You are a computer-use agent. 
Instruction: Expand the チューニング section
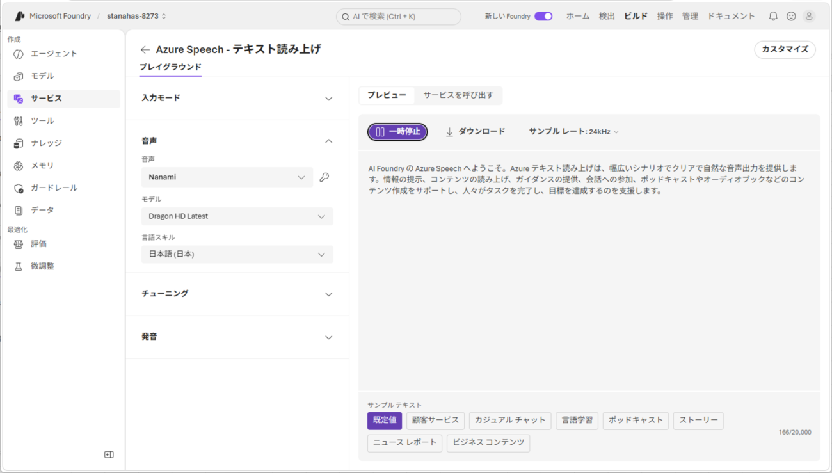(237, 294)
